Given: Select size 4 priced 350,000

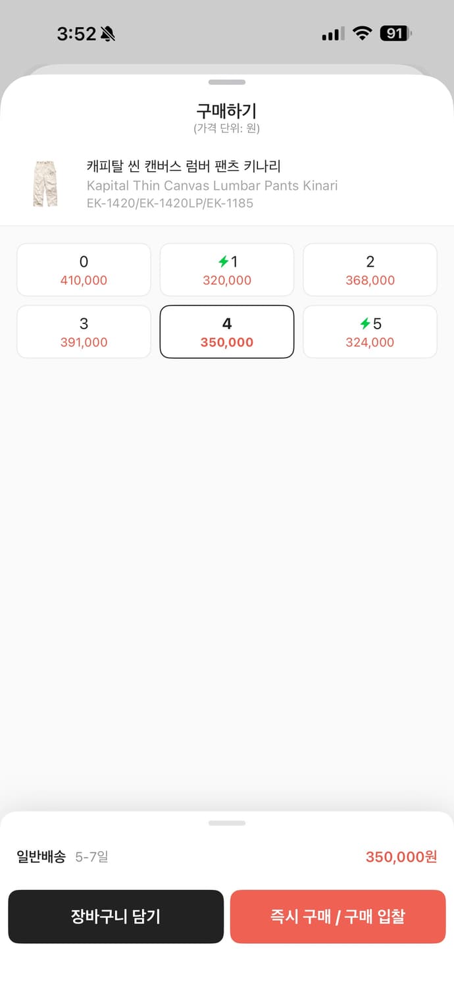Looking at the screenshot, I should (227, 332).
